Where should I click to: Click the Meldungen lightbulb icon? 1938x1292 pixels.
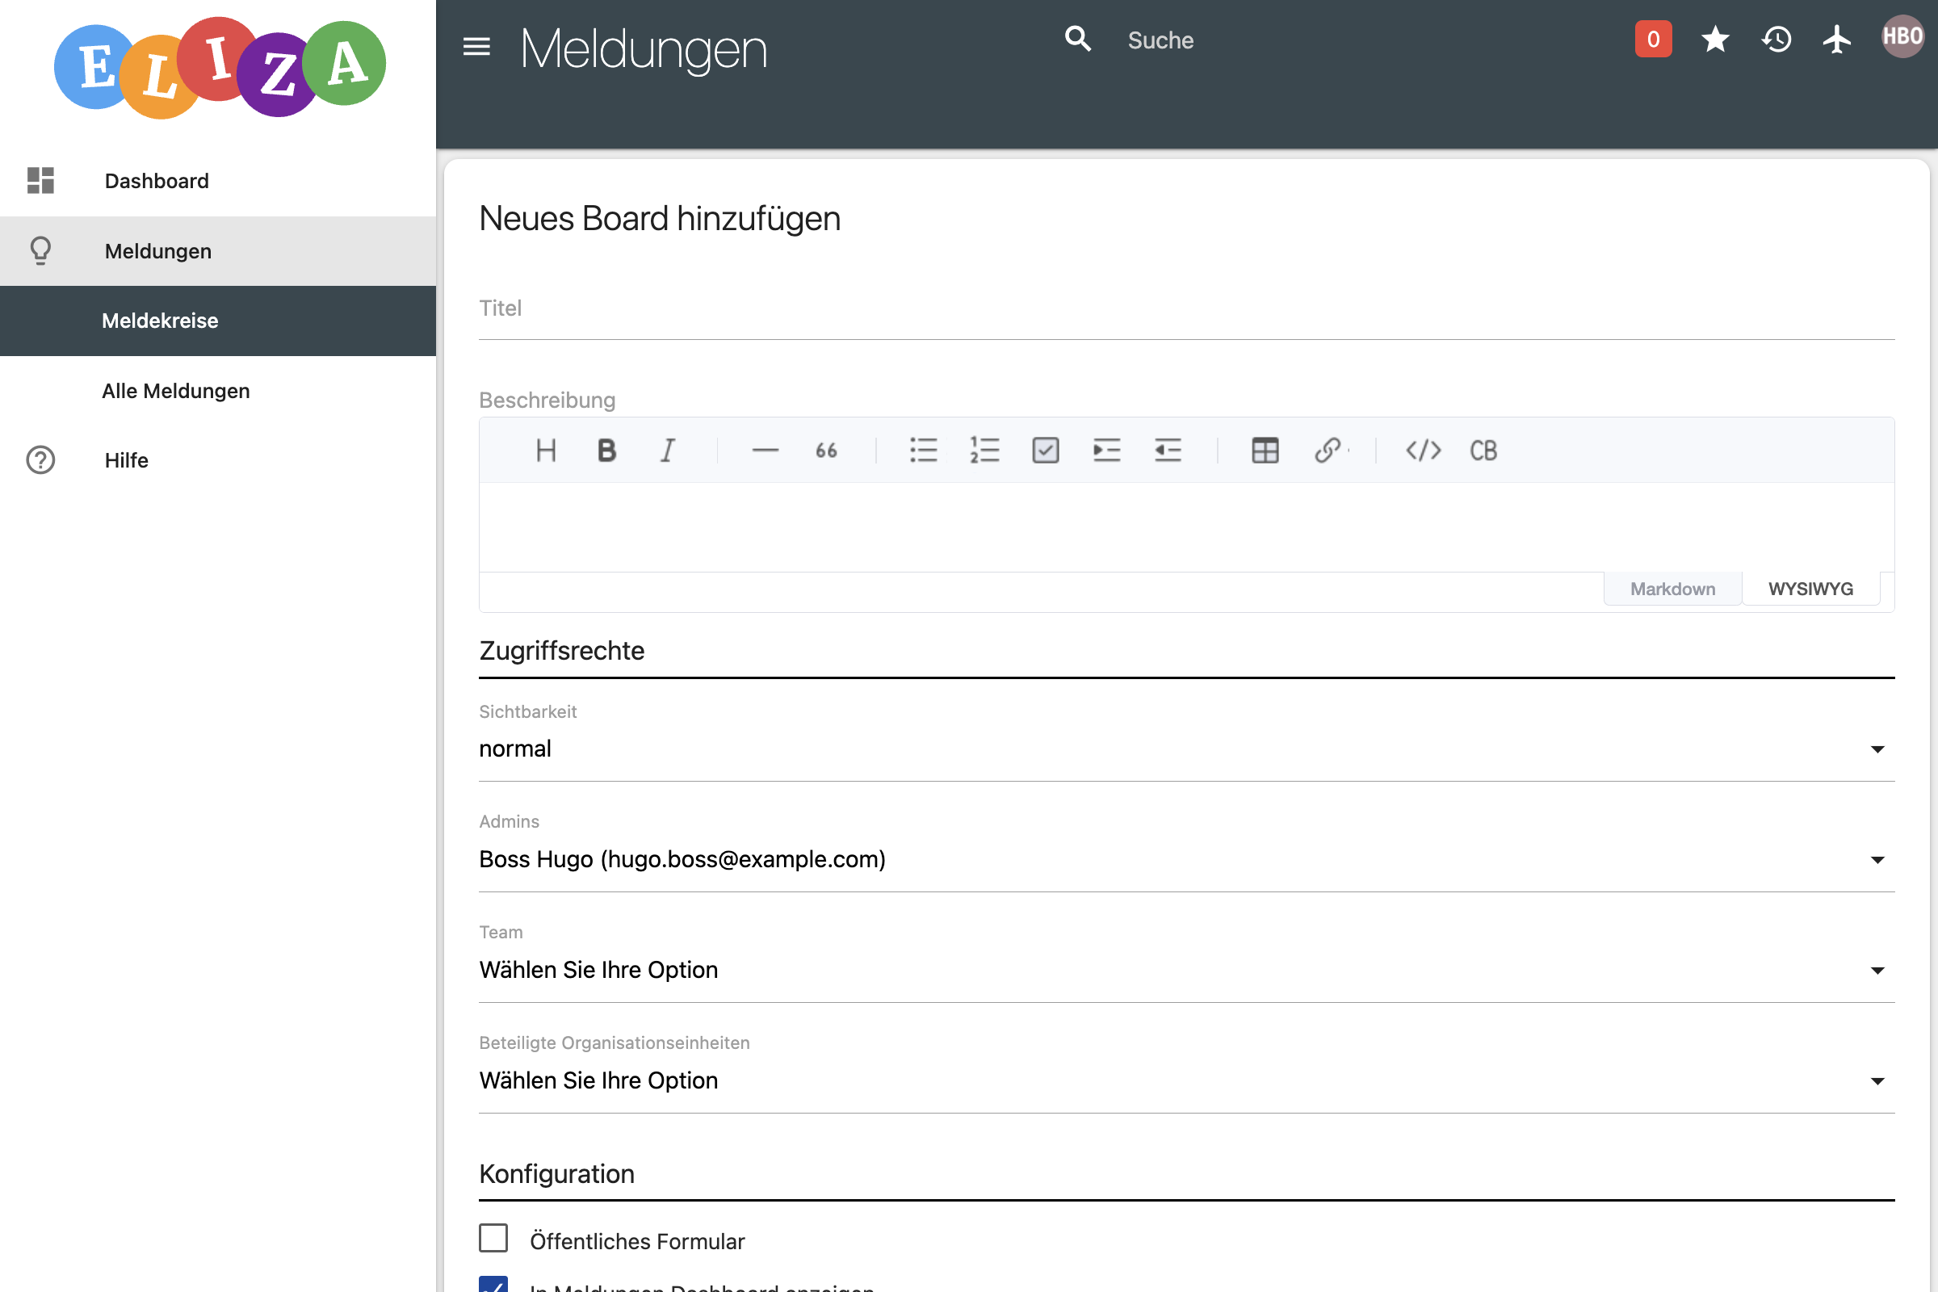pos(40,250)
